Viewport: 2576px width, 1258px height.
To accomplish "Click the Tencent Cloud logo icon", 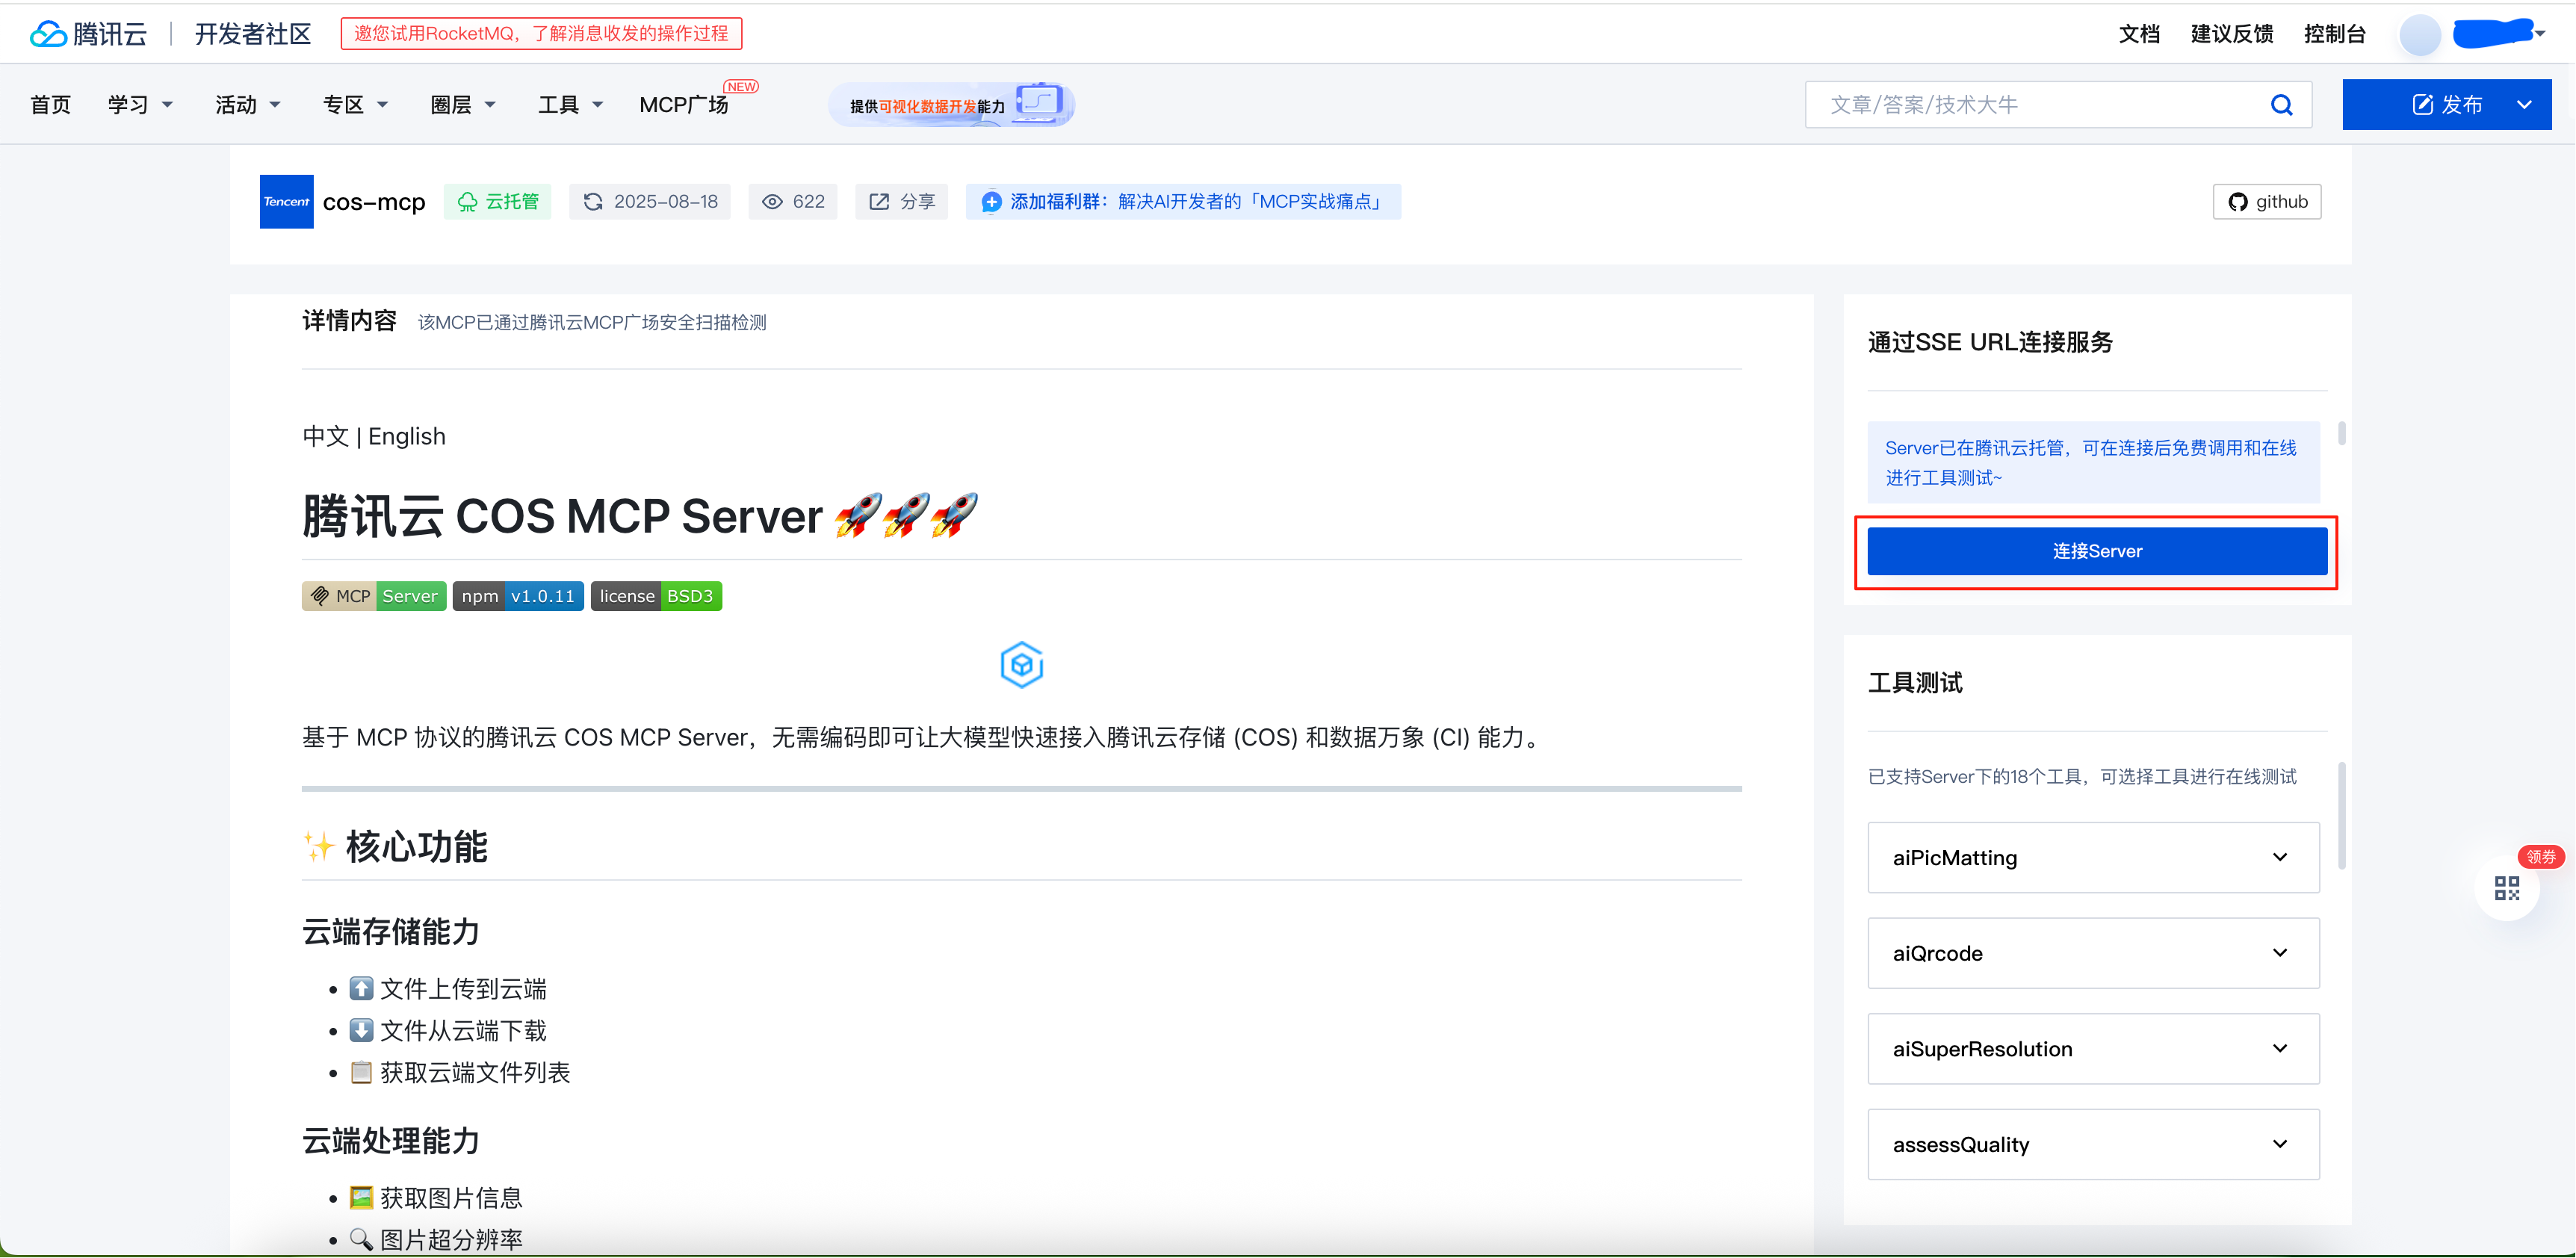I will pyautogui.click(x=48, y=34).
